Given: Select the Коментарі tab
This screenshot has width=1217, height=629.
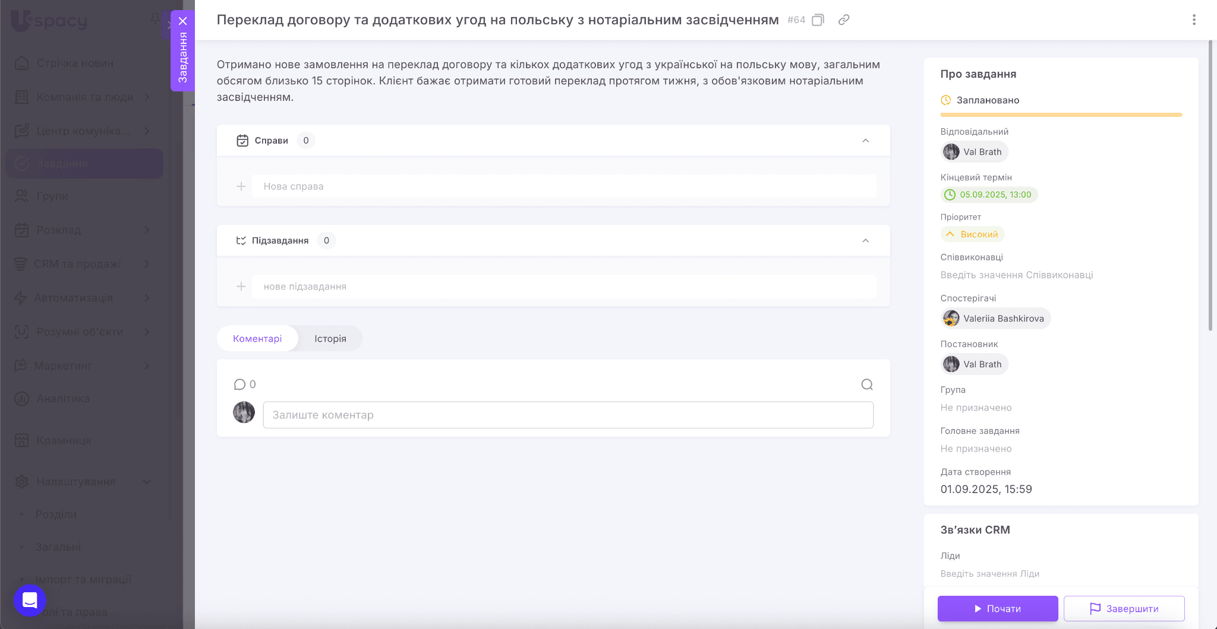Looking at the screenshot, I should 257,339.
